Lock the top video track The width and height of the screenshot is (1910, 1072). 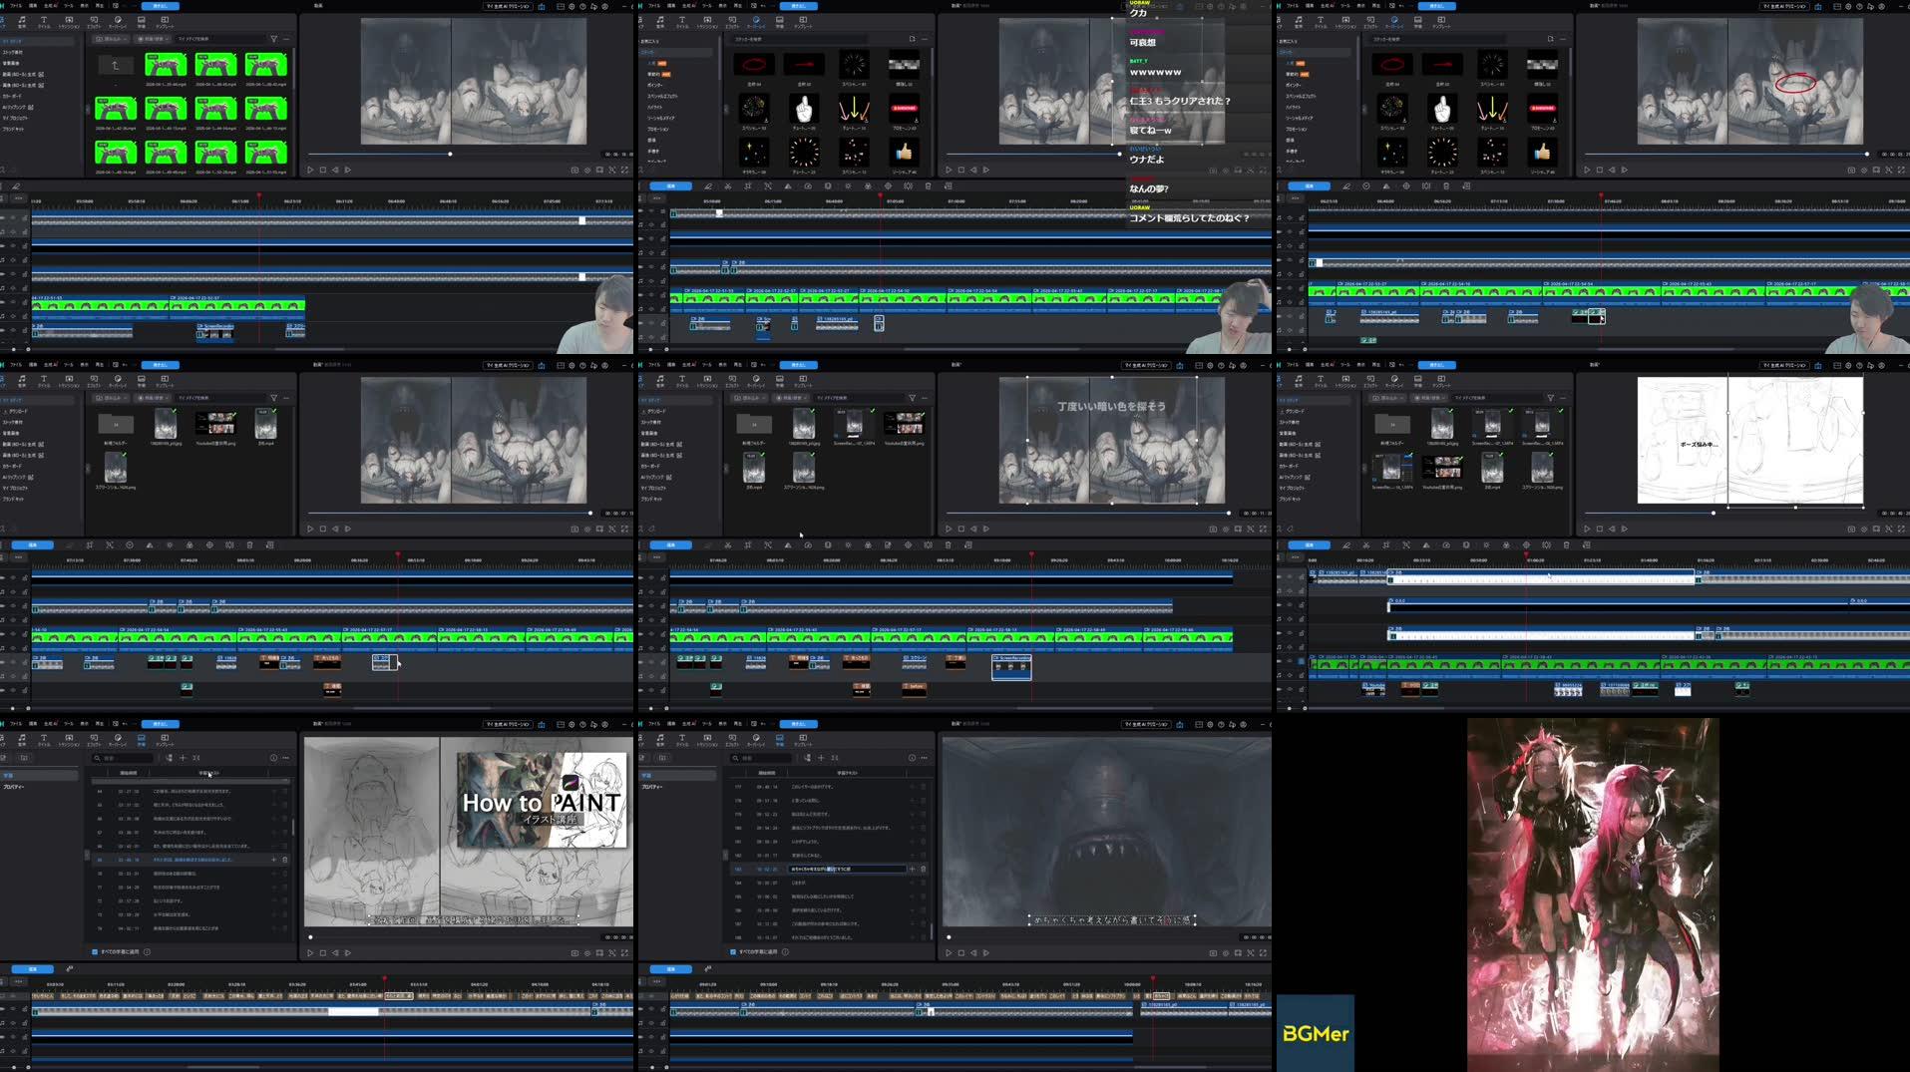26,217
